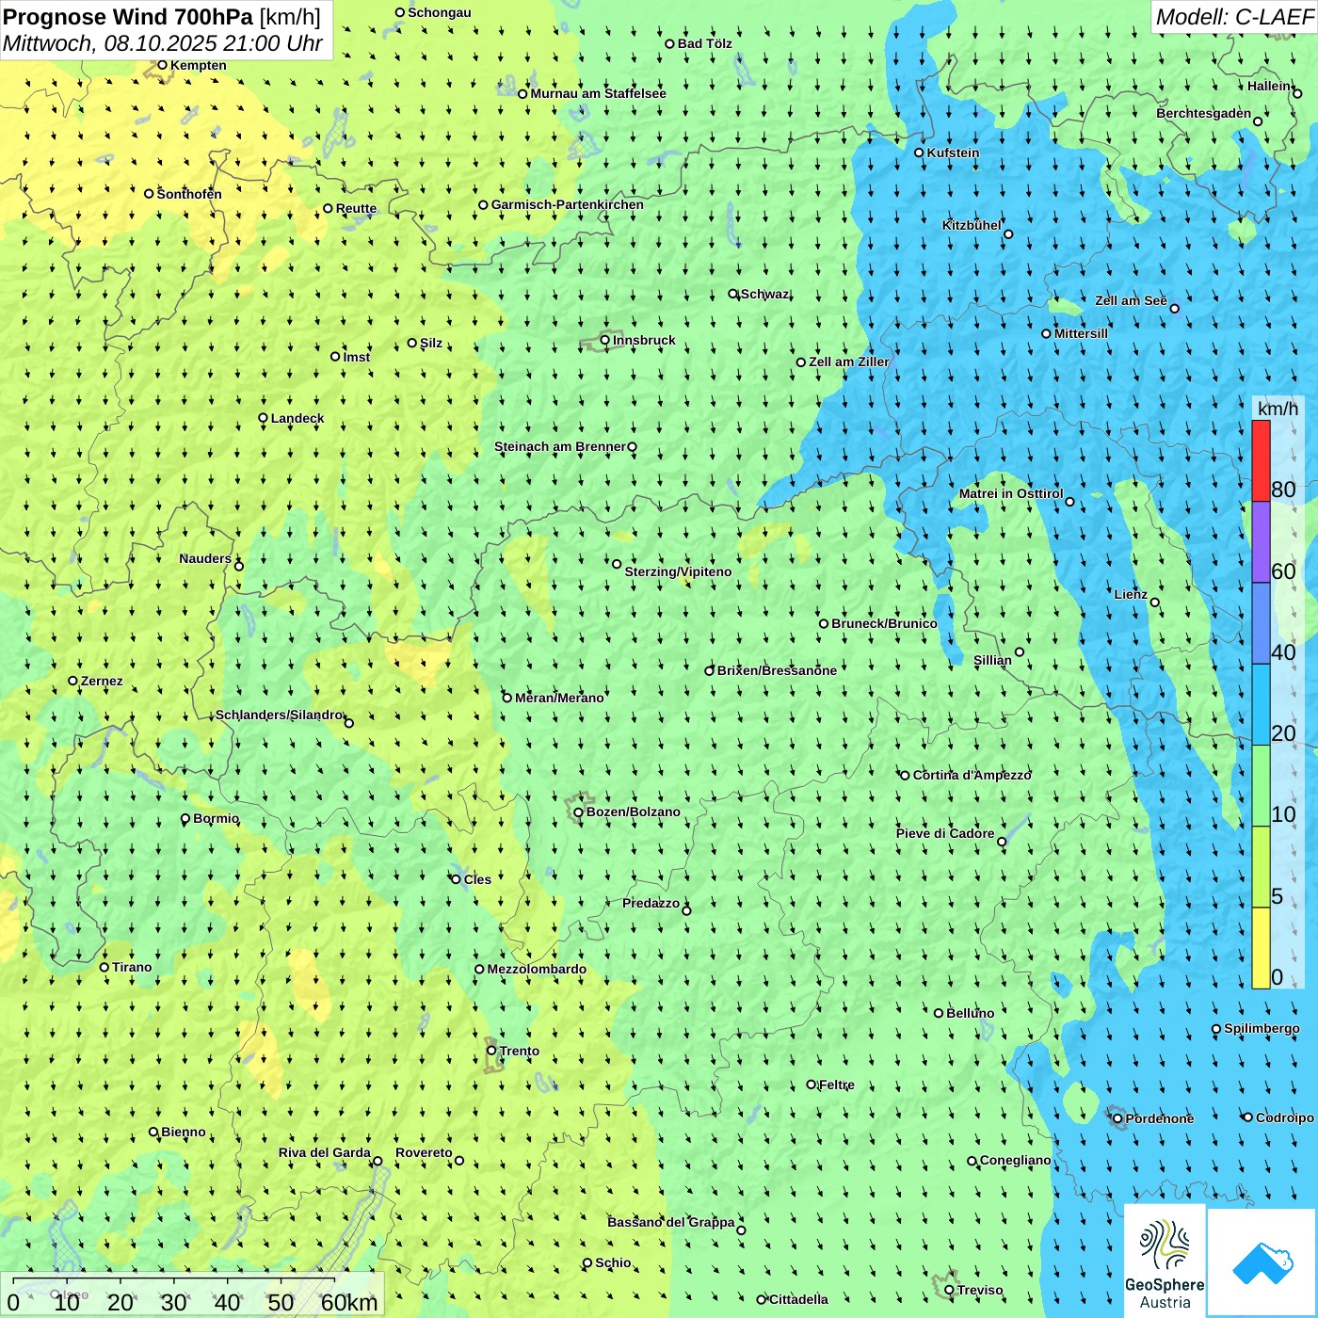Click the yellow 0 km/h legend color
1318x1318 pixels.
[1261, 948]
